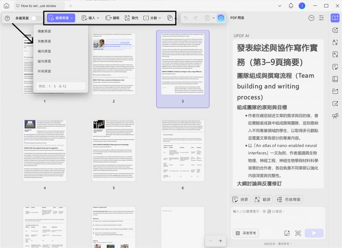The width and height of the screenshot is (342, 248).
Task: Open the 選擇頁面 dropdown button
Action: point(61,18)
